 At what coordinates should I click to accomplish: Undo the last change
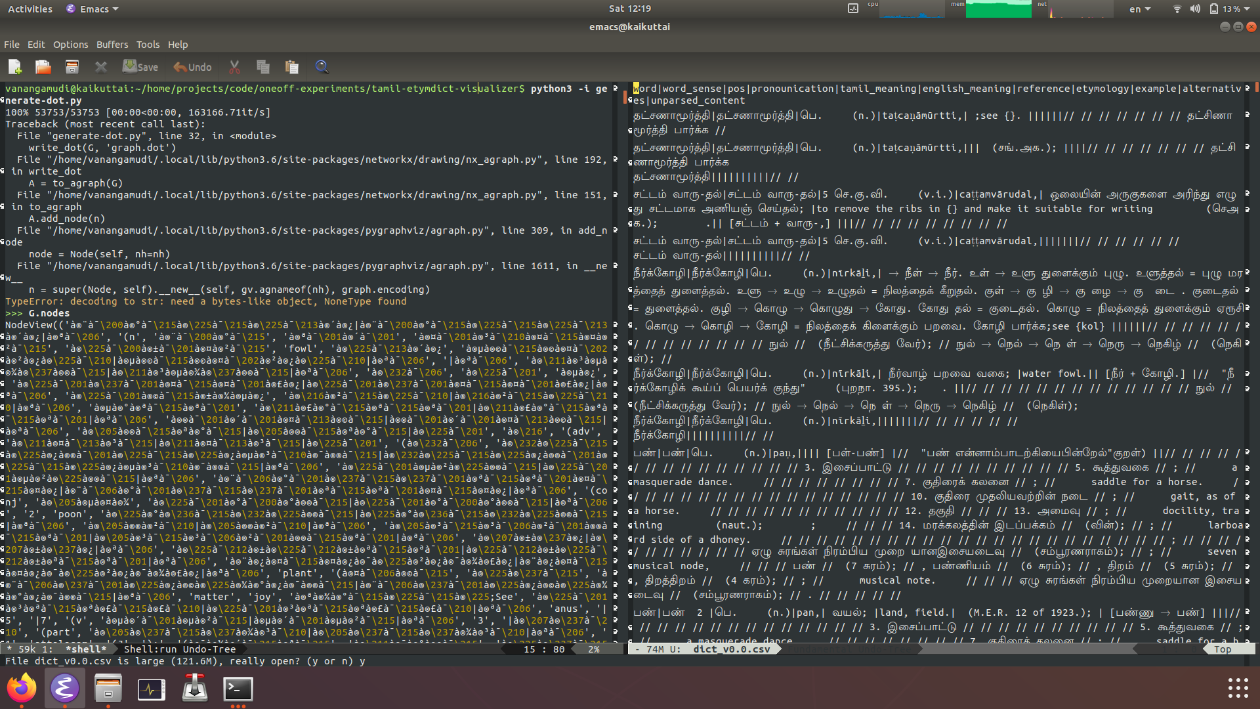coord(192,67)
